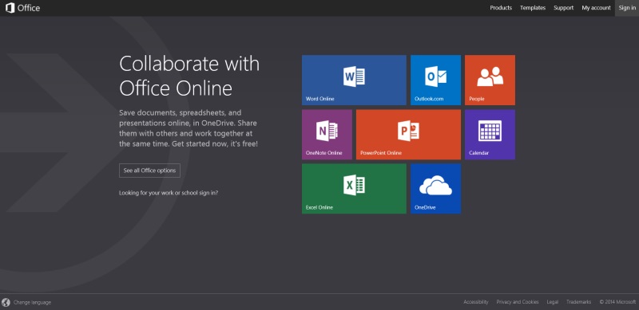Open the OneDrive cloud icon
Image resolution: width=639 pixels, height=310 pixels.
435,186
